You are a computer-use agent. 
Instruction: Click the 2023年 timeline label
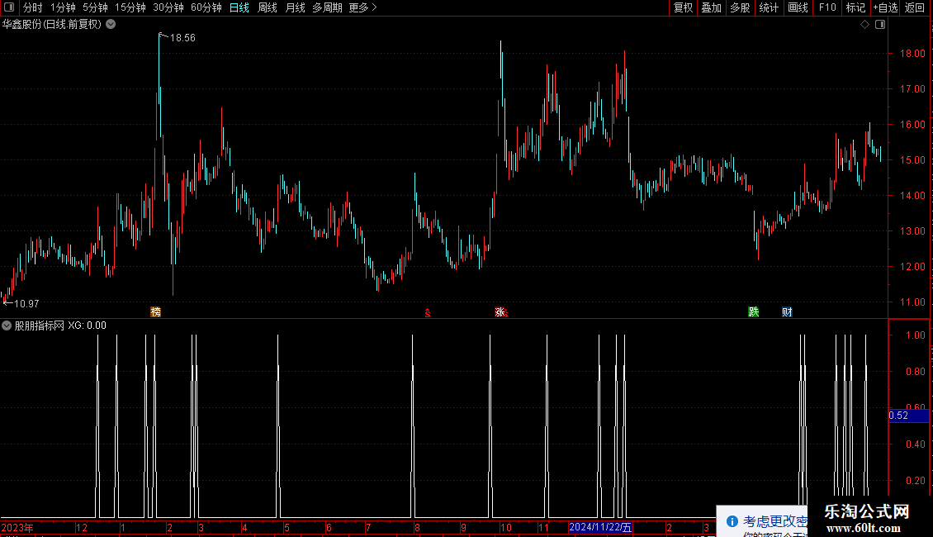(17, 527)
